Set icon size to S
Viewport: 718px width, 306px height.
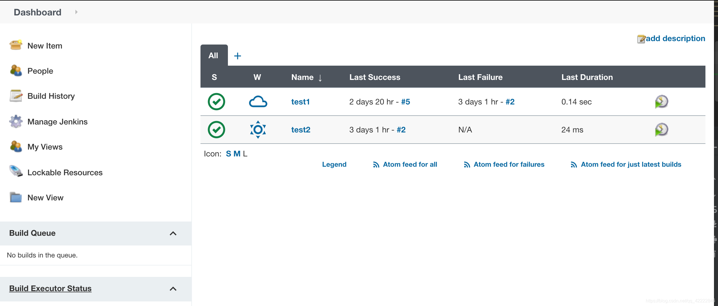click(x=228, y=154)
